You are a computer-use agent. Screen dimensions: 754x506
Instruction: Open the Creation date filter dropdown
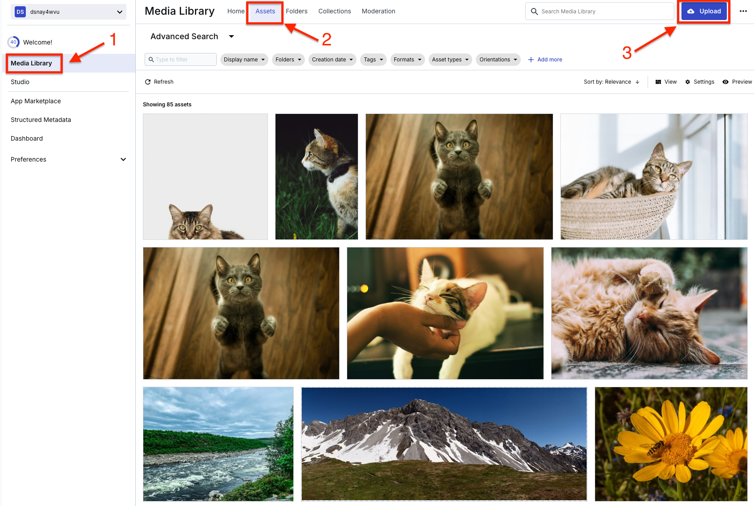[x=332, y=60]
